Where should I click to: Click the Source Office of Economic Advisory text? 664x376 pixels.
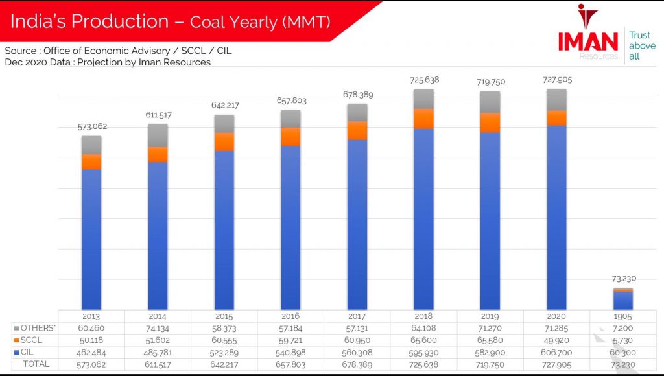(x=119, y=51)
